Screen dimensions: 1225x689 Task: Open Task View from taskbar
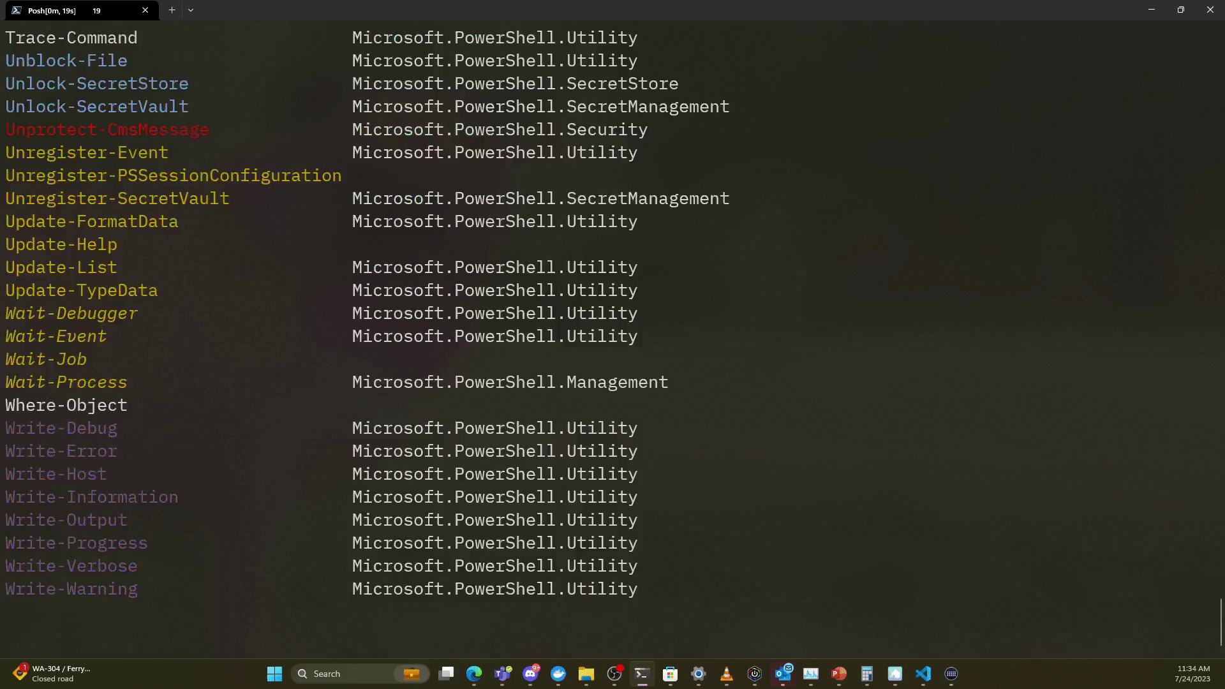pos(446,674)
